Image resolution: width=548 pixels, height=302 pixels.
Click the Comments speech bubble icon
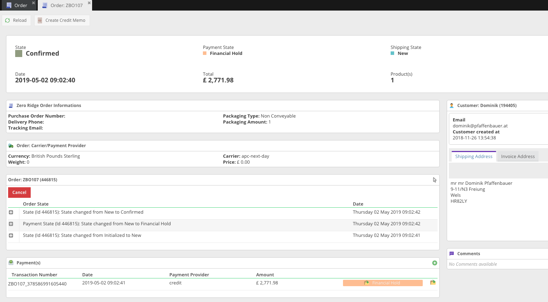point(452,254)
